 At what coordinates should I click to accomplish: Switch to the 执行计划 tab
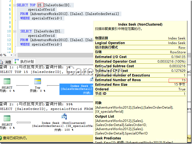pos(24,61)
